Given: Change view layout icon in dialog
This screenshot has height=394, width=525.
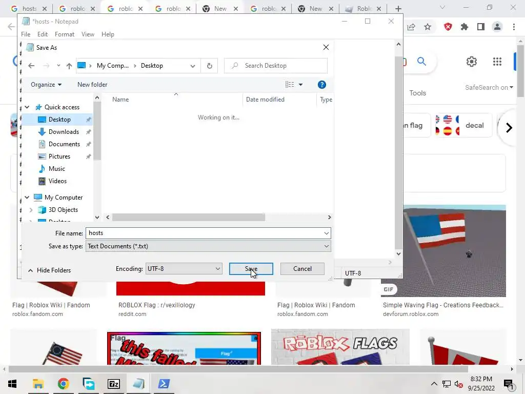Looking at the screenshot, I should 290,85.
